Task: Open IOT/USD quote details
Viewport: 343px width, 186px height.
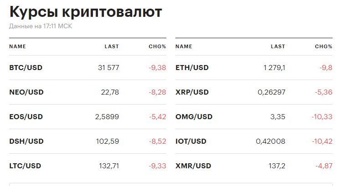Action: click(191, 141)
